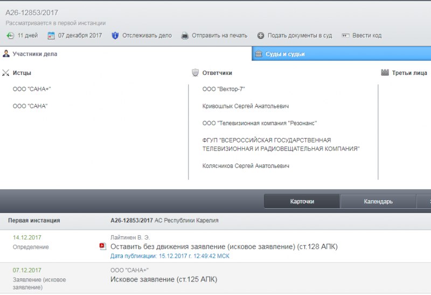Click ООО "САНА+" in the 07.12.2017 row
Viewport: 431px width, 295px height.
(129, 270)
